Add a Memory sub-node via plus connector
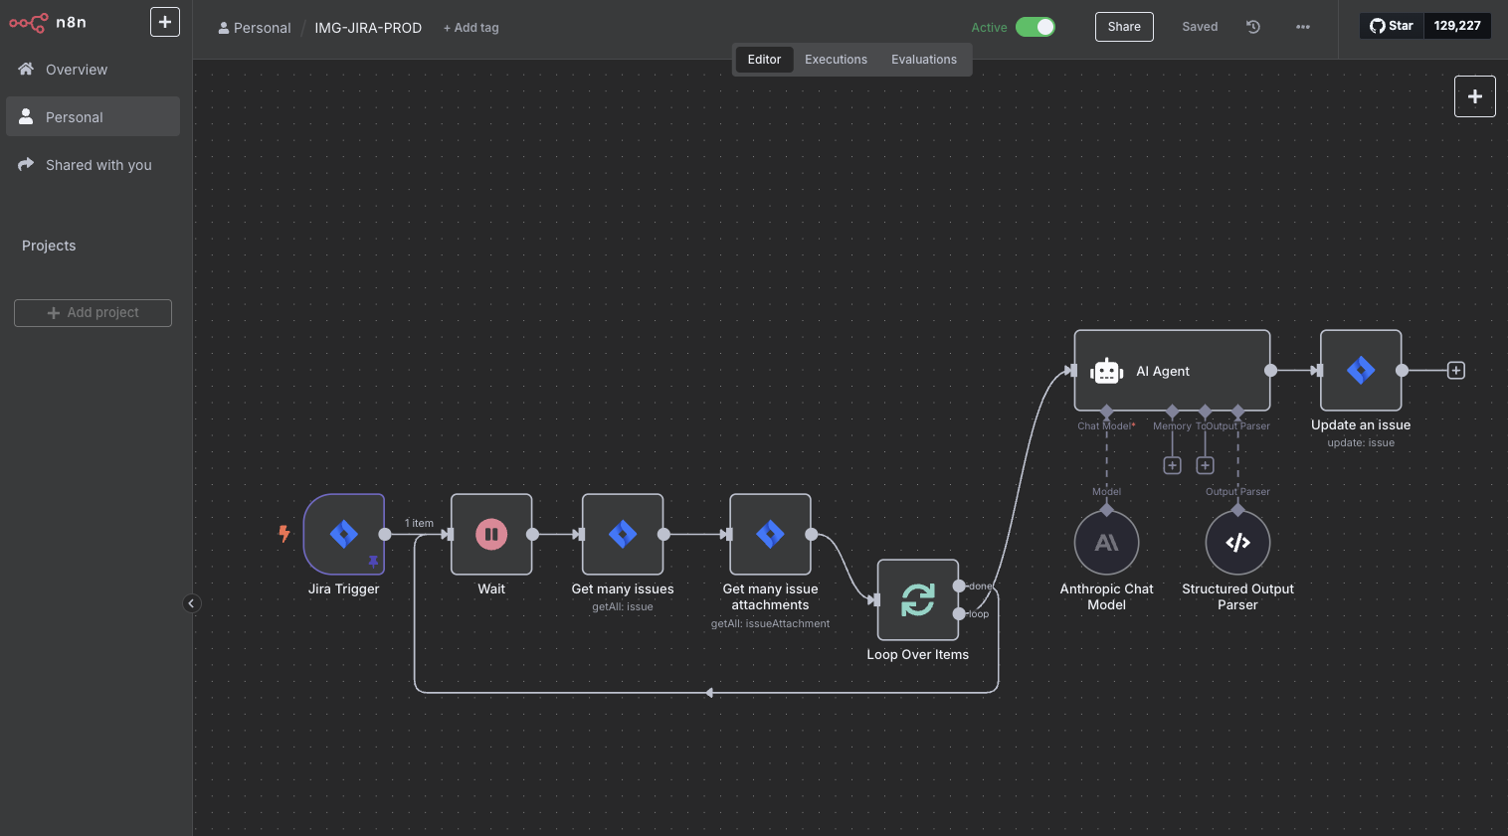1508x836 pixels. point(1172,465)
